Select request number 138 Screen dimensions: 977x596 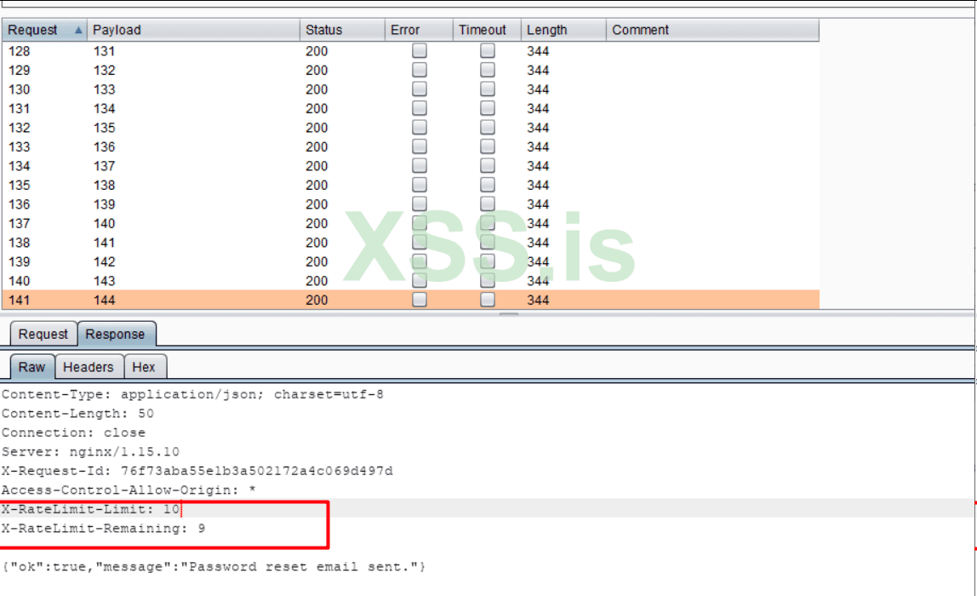tap(20, 243)
